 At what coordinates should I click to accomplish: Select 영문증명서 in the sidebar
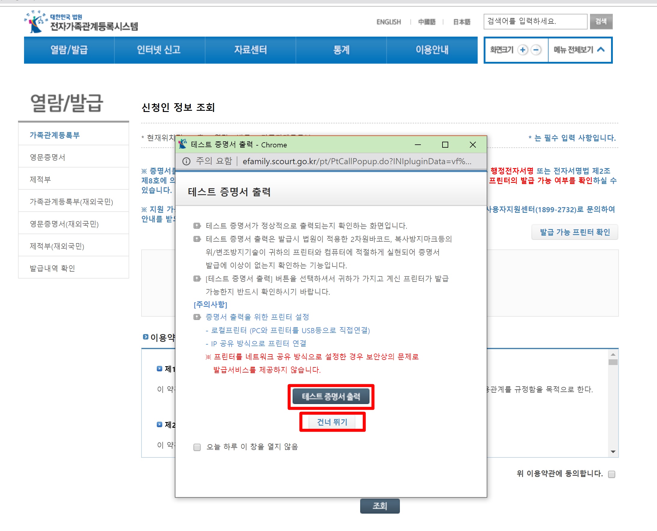[47, 157]
